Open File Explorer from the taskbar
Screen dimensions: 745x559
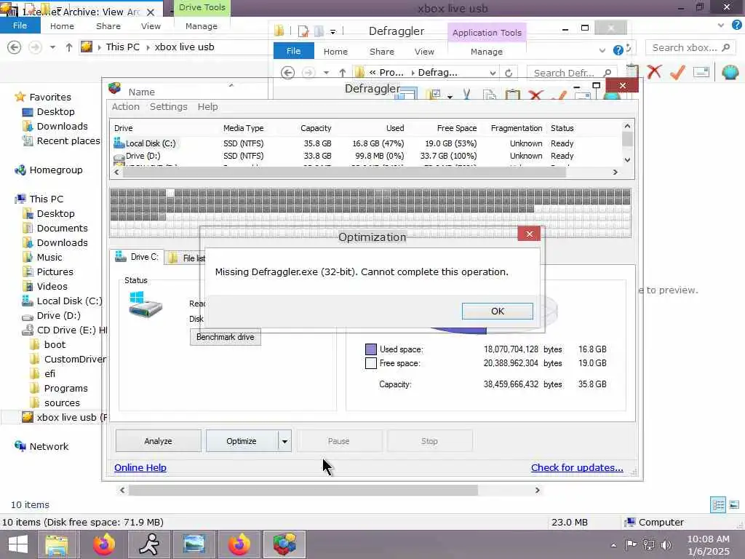(x=57, y=544)
